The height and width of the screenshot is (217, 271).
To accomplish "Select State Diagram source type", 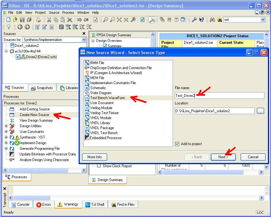I will point(101,93).
